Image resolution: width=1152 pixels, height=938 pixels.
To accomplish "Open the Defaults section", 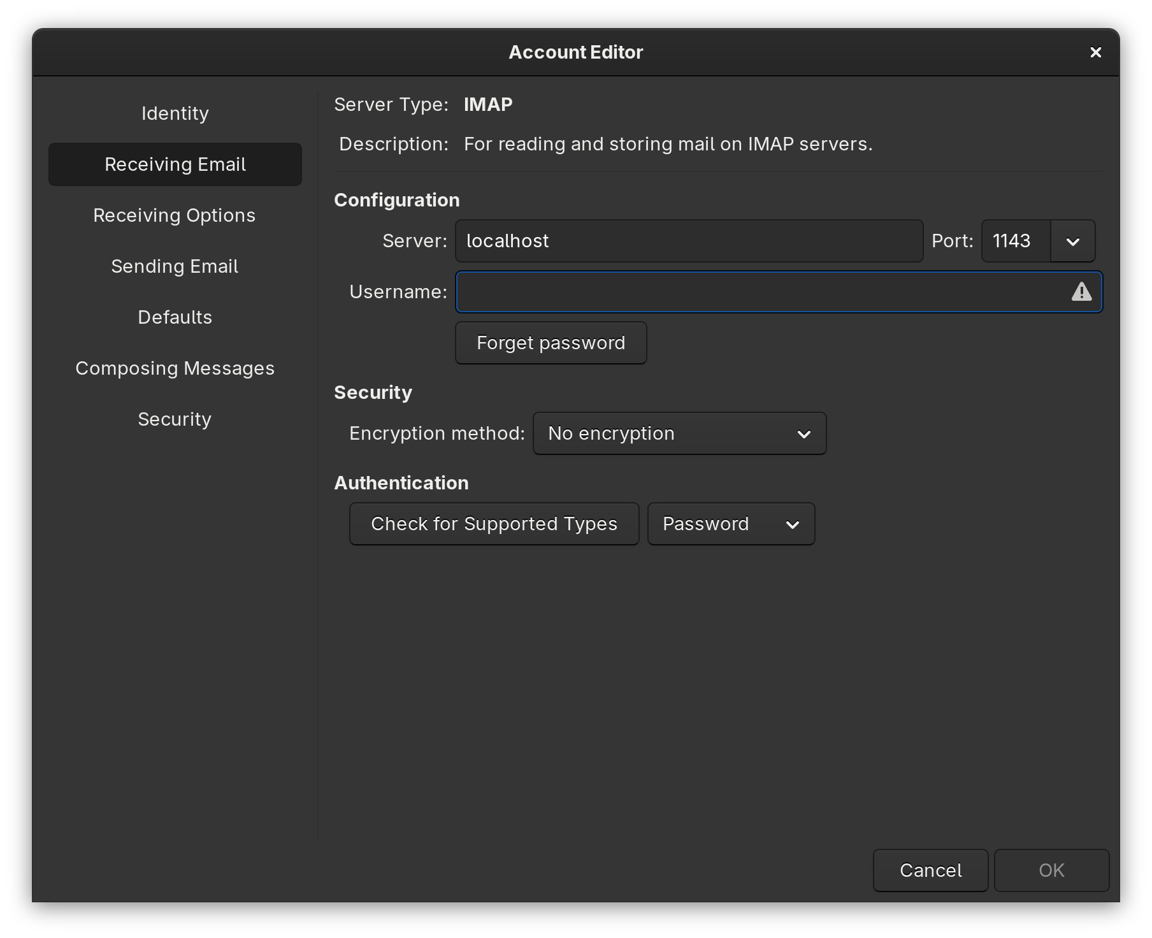I will 175,317.
